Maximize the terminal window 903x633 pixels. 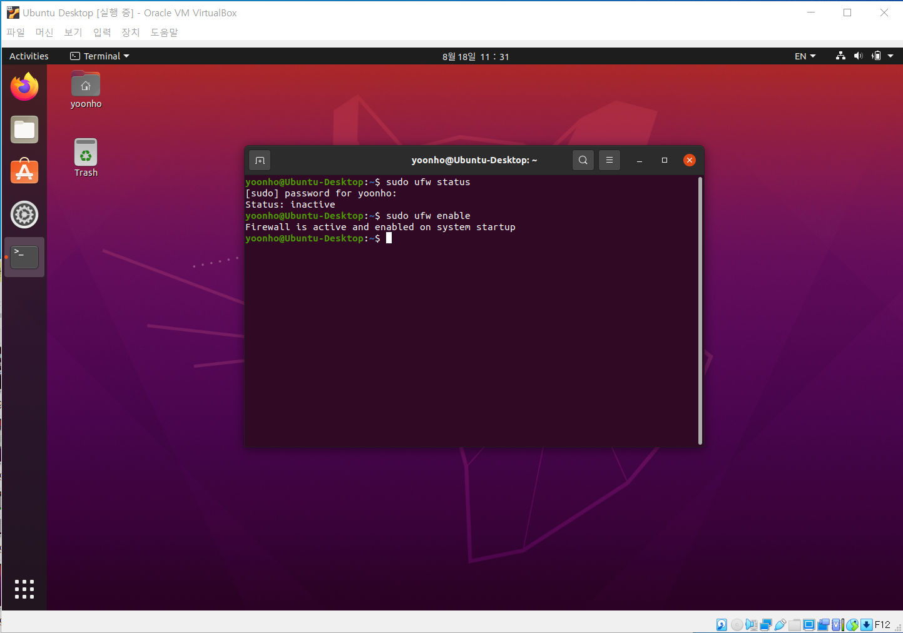[x=665, y=160]
